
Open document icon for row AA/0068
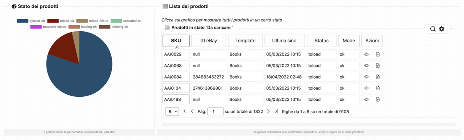(378, 65)
